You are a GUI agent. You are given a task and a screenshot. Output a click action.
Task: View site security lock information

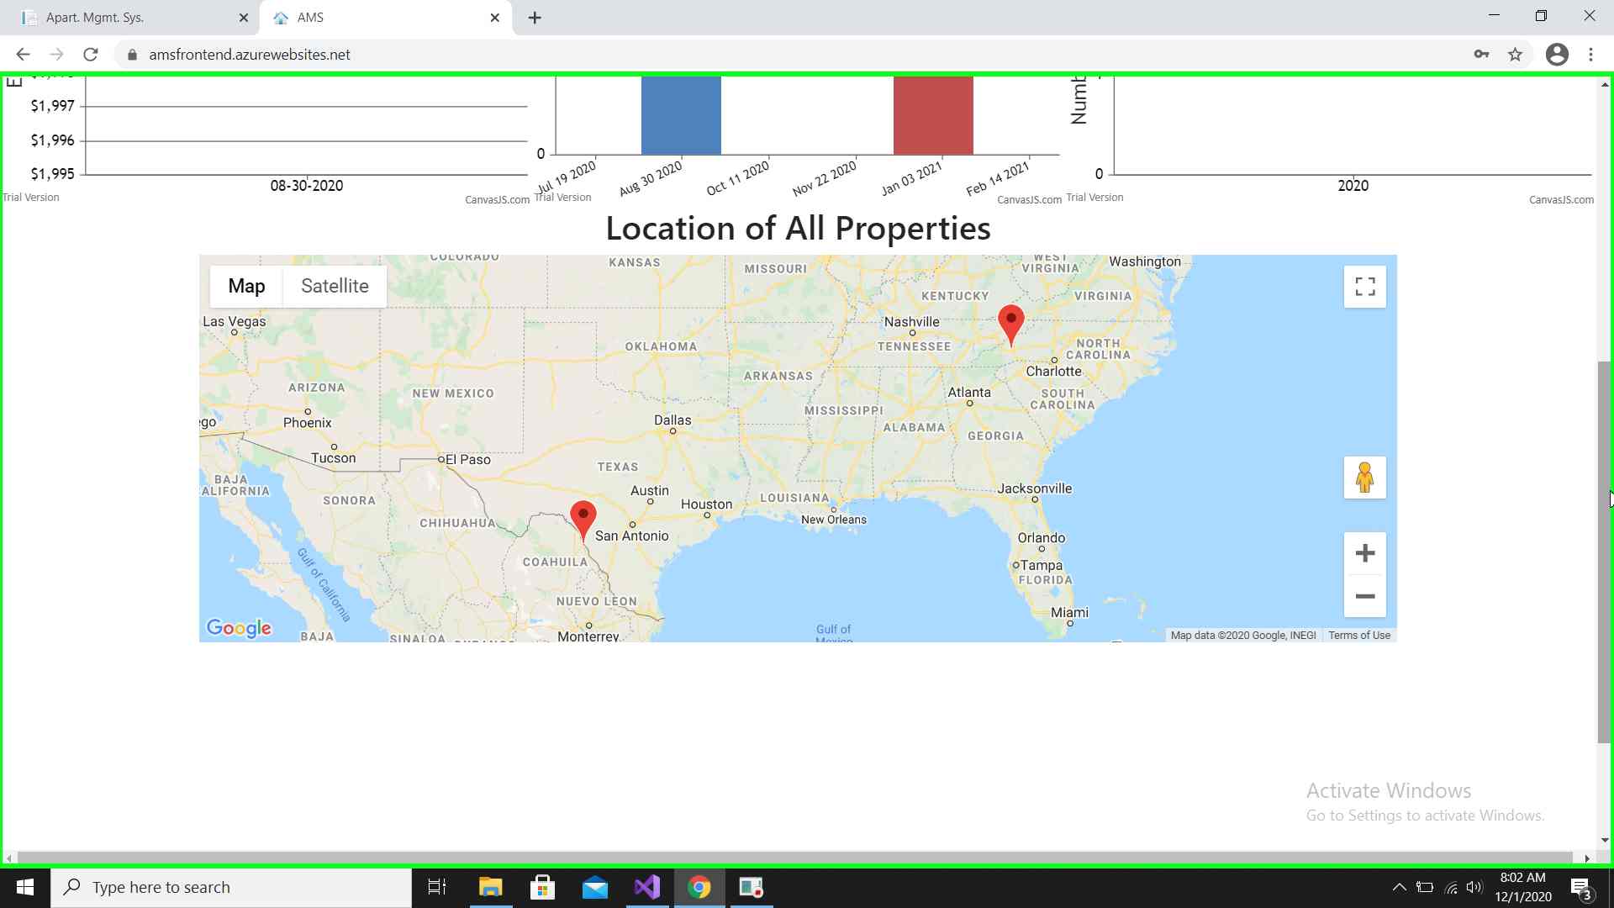[x=132, y=55]
